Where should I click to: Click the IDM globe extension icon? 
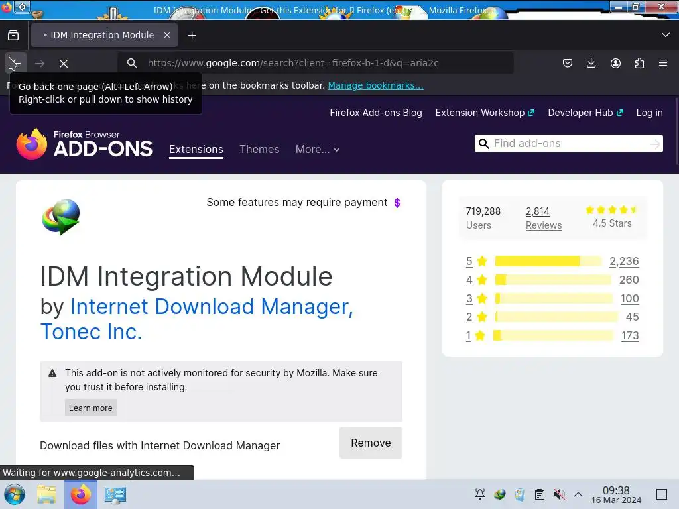point(61,217)
